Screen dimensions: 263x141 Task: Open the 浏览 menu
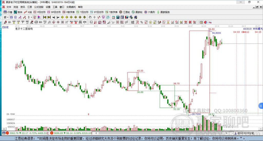16,7
